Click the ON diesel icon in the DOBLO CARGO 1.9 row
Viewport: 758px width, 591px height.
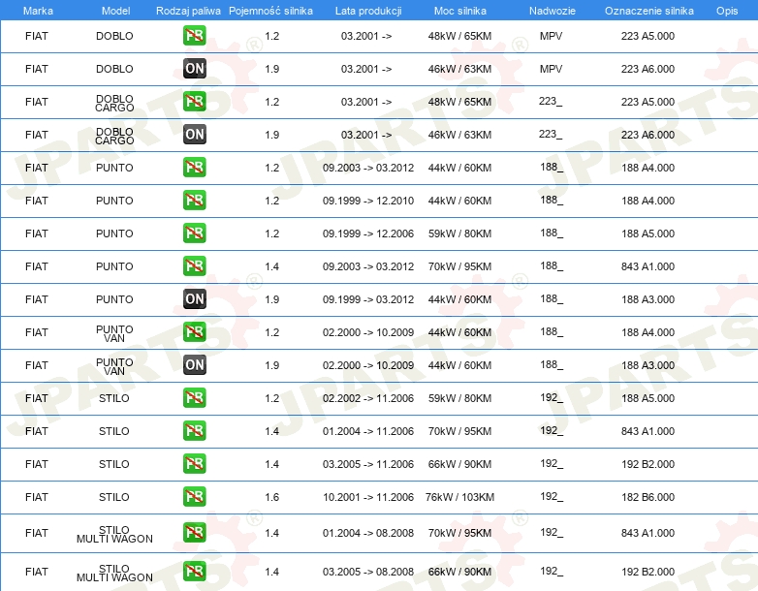(194, 134)
